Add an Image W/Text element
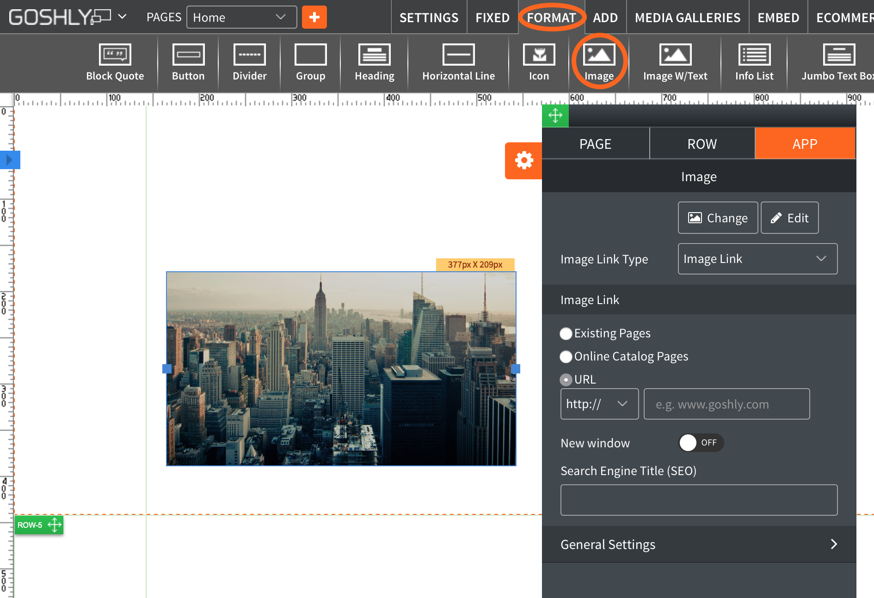Screen dimensions: 874x598 pos(675,62)
